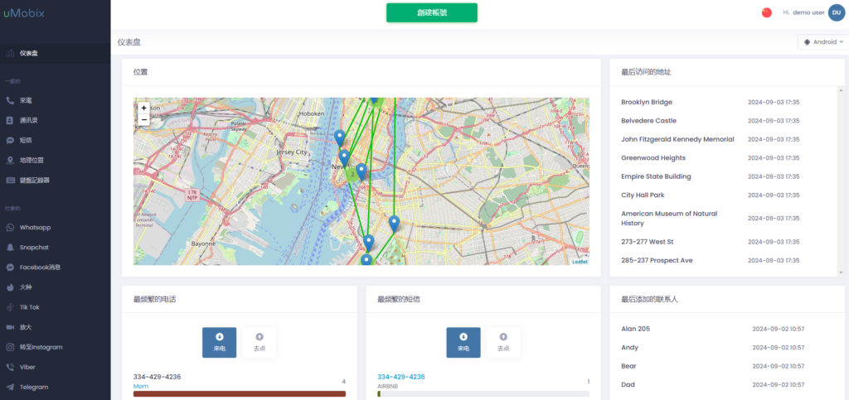Screen dimensions: 849x400
Task: Click the Mom contact link
Action: coord(141,386)
